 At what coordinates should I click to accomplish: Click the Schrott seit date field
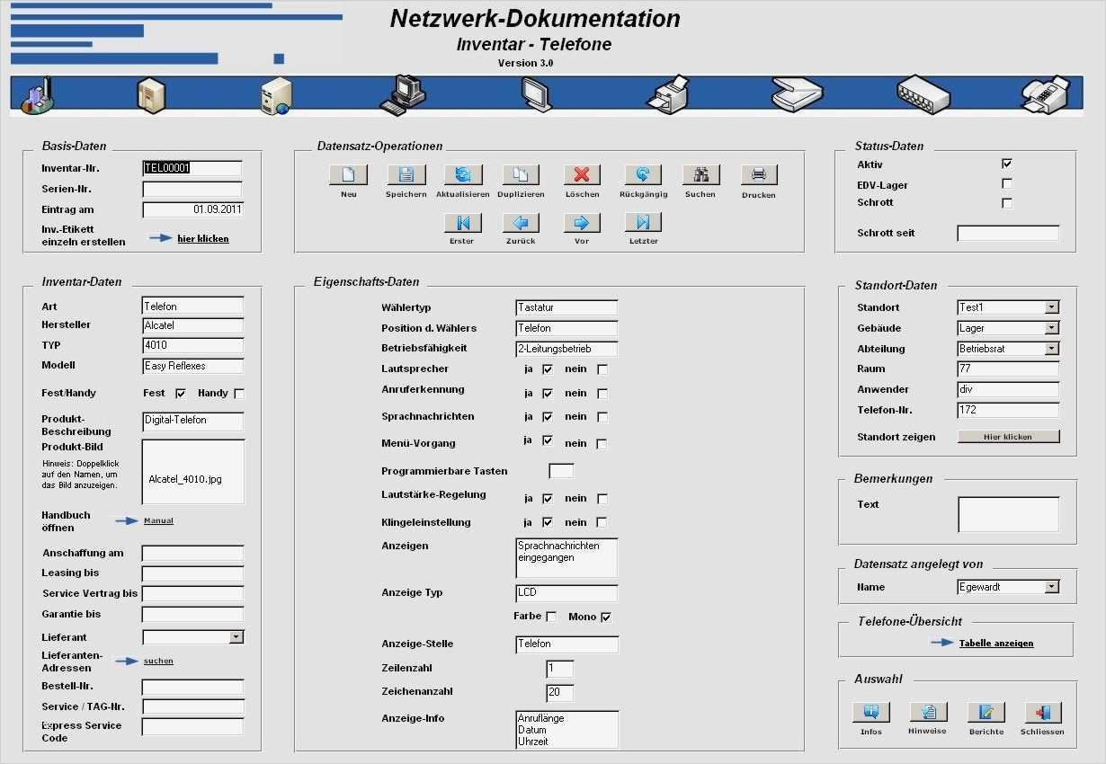(x=1008, y=234)
